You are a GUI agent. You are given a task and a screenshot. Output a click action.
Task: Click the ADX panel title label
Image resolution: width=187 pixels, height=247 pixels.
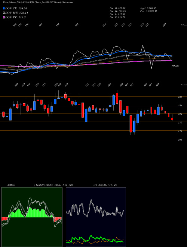coord(71,185)
